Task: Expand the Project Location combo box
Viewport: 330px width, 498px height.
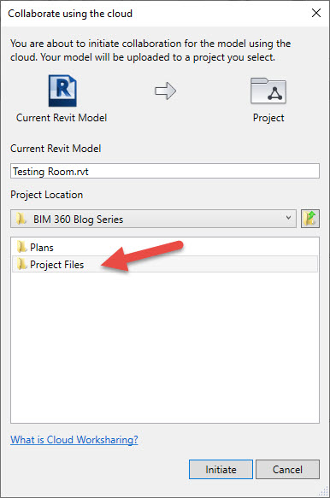Action: click(x=153, y=219)
